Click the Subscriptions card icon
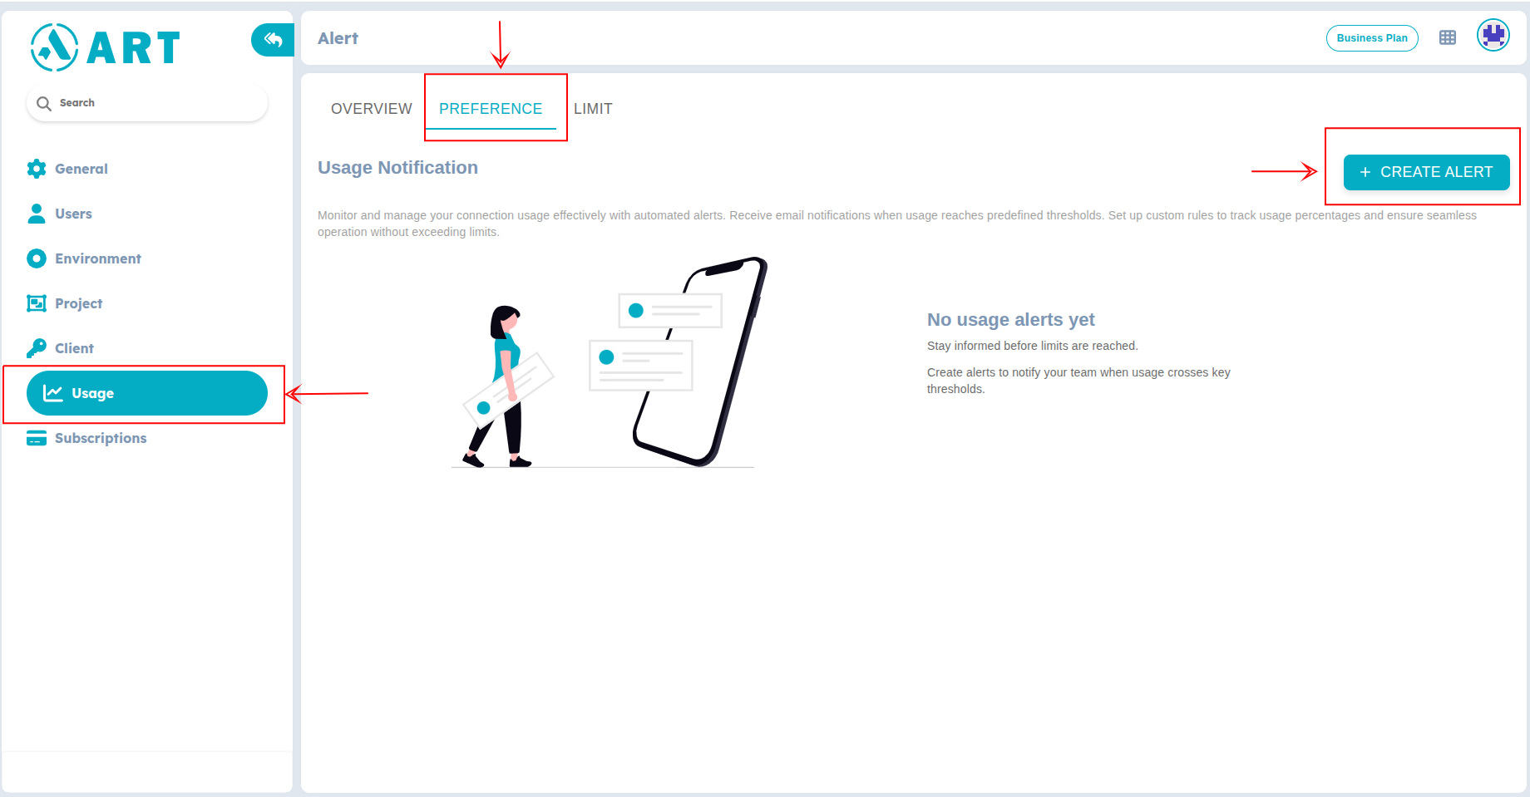Screen dimensions: 1530x797 point(37,438)
